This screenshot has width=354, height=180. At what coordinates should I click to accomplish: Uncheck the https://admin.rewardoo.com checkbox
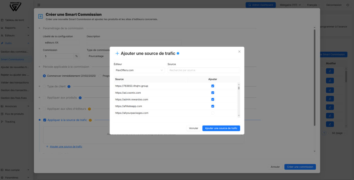(213, 100)
